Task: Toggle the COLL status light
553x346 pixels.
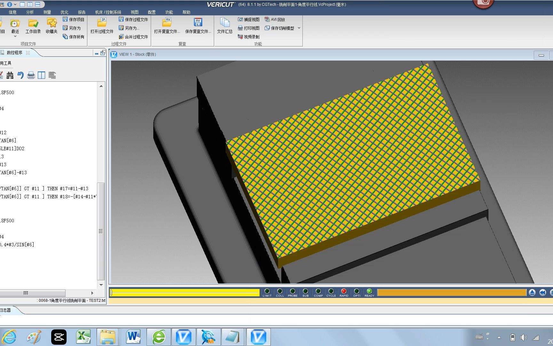Action: click(x=280, y=291)
